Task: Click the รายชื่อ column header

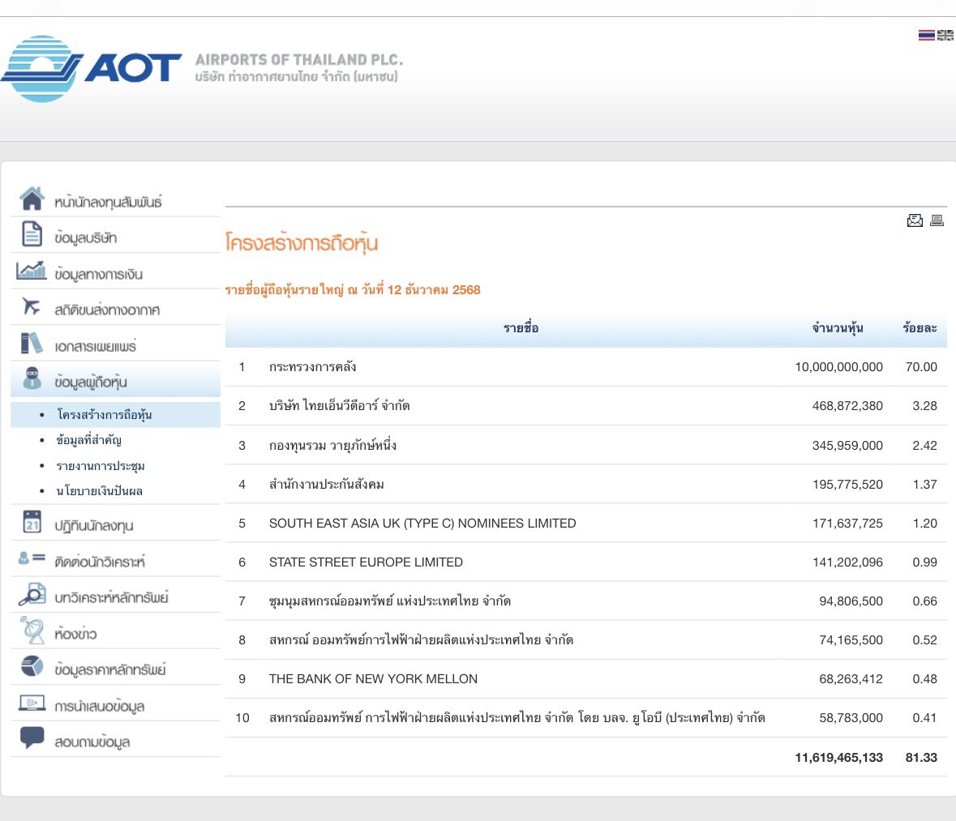Action: (521, 328)
